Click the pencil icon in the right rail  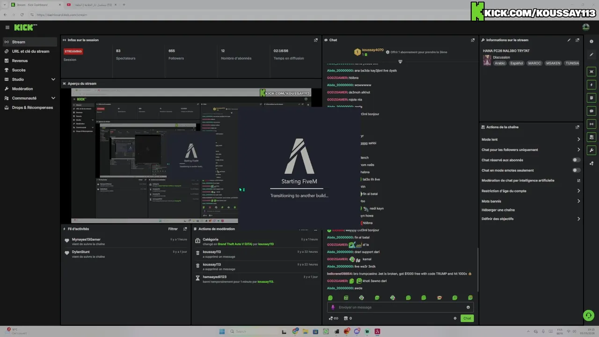(592, 55)
